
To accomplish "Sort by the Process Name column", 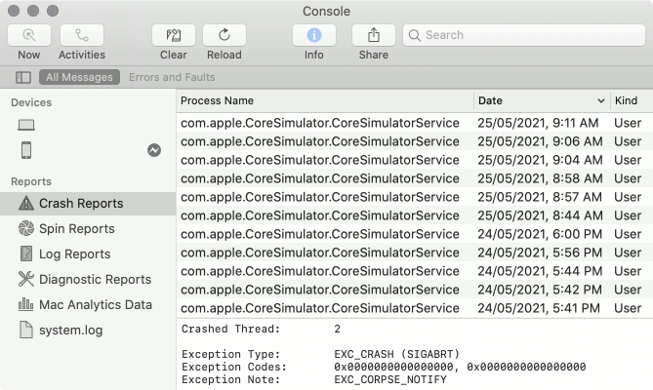I will pos(325,100).
